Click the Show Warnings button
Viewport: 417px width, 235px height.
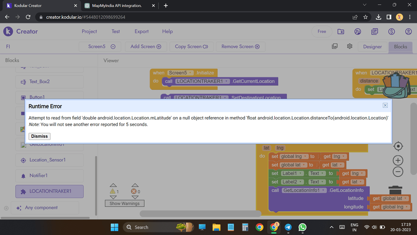[x=125, y=204]
